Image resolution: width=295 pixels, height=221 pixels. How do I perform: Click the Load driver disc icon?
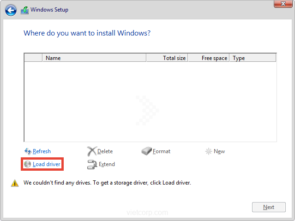(x=27, y=164)
